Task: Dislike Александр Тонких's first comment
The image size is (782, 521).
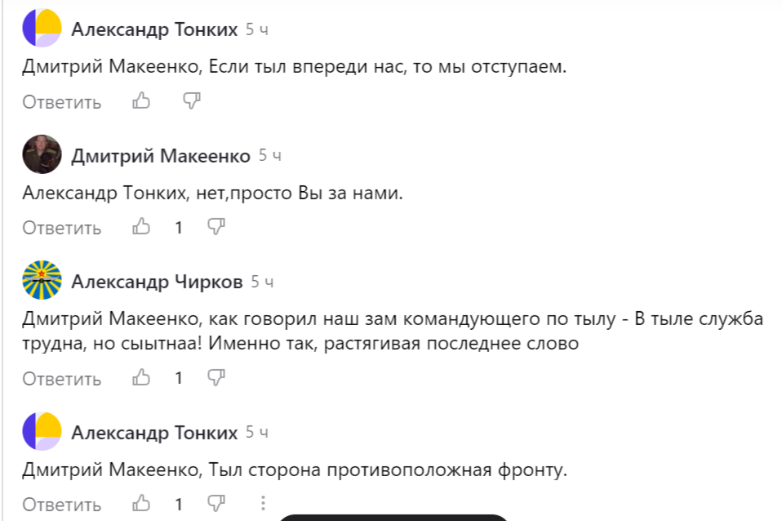Action: [192, 102]
